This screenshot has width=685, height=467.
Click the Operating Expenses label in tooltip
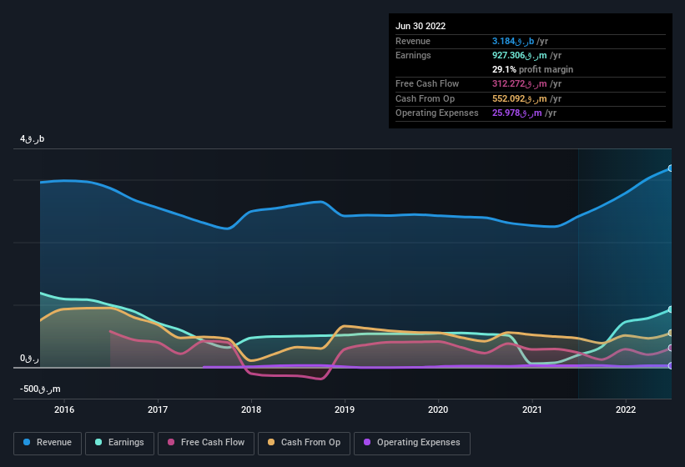tap(437, 113)
